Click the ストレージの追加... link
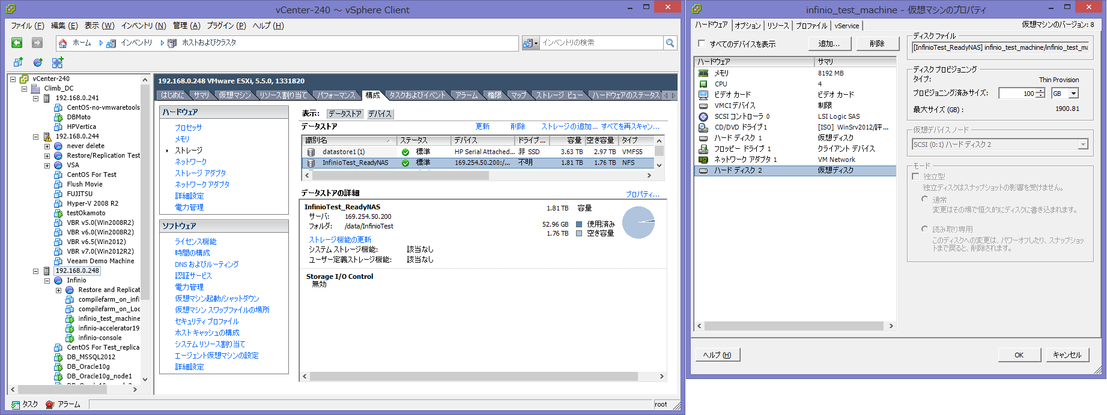The width and height of the screenshot is (1107, 415). (569, 127)
